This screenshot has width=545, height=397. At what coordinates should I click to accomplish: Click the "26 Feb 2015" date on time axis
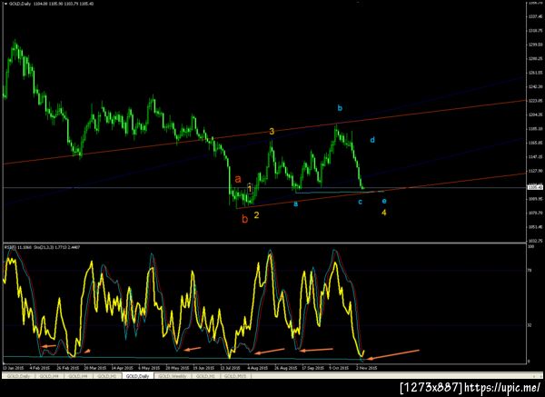(x=69, y=368)
